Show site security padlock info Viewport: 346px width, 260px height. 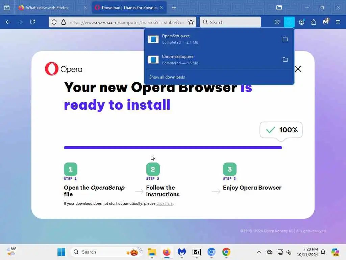tap(64, 22)
